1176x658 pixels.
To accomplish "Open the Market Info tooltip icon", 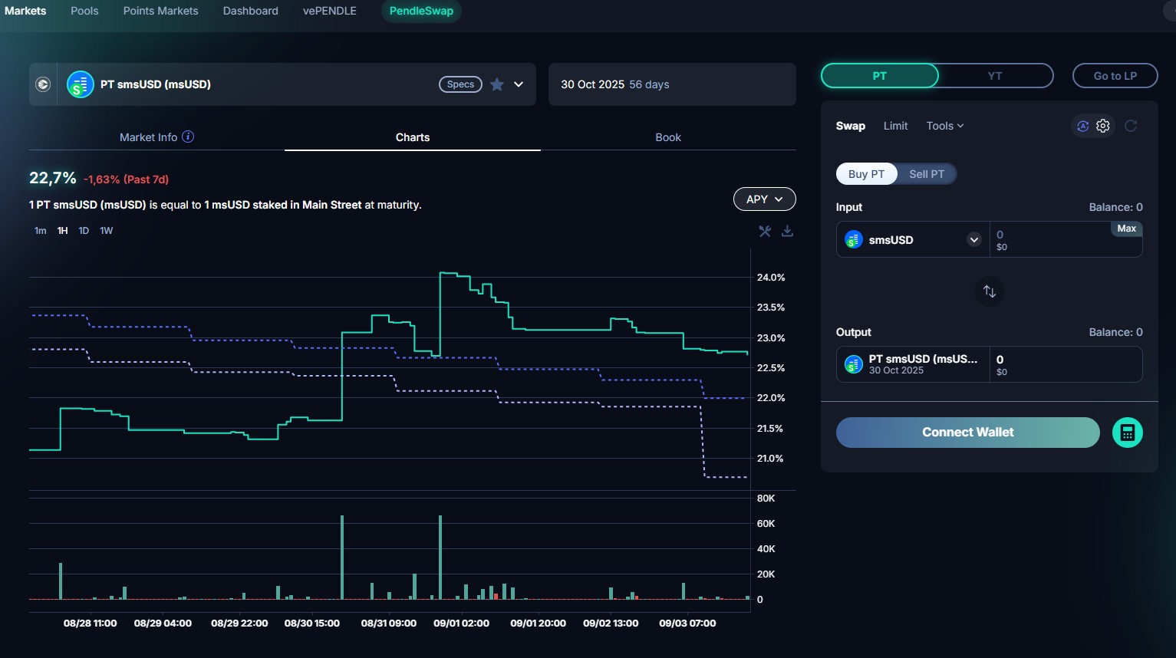I will tap(188, 137).
